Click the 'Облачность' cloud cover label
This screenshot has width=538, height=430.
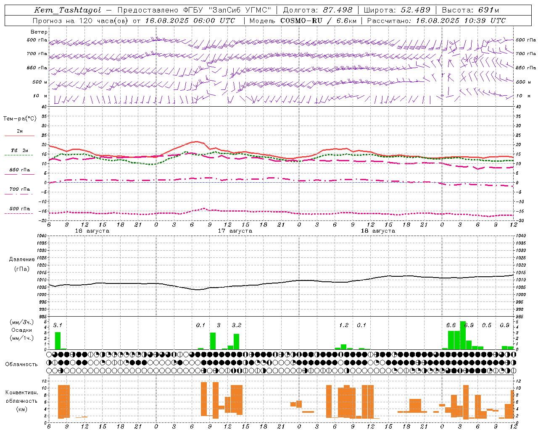(21, 364)
